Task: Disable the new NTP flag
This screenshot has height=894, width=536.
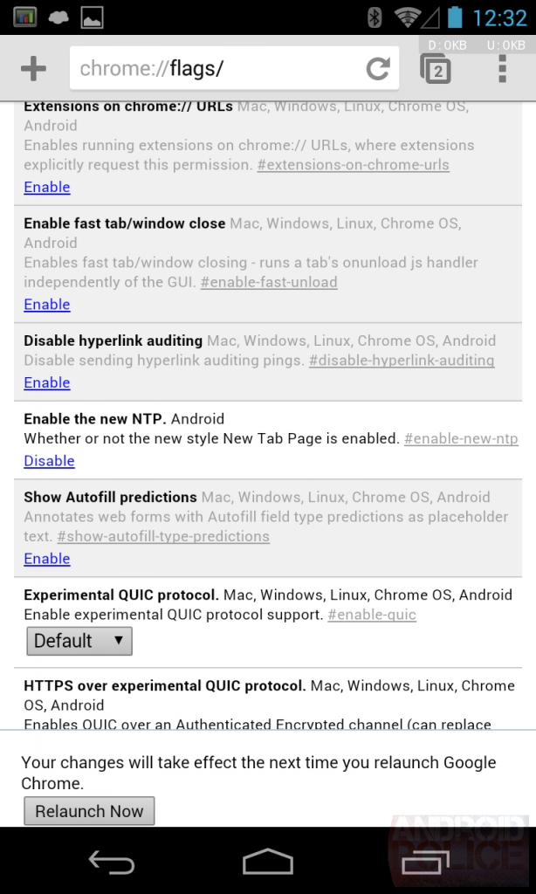Action: tap(49, 461)
